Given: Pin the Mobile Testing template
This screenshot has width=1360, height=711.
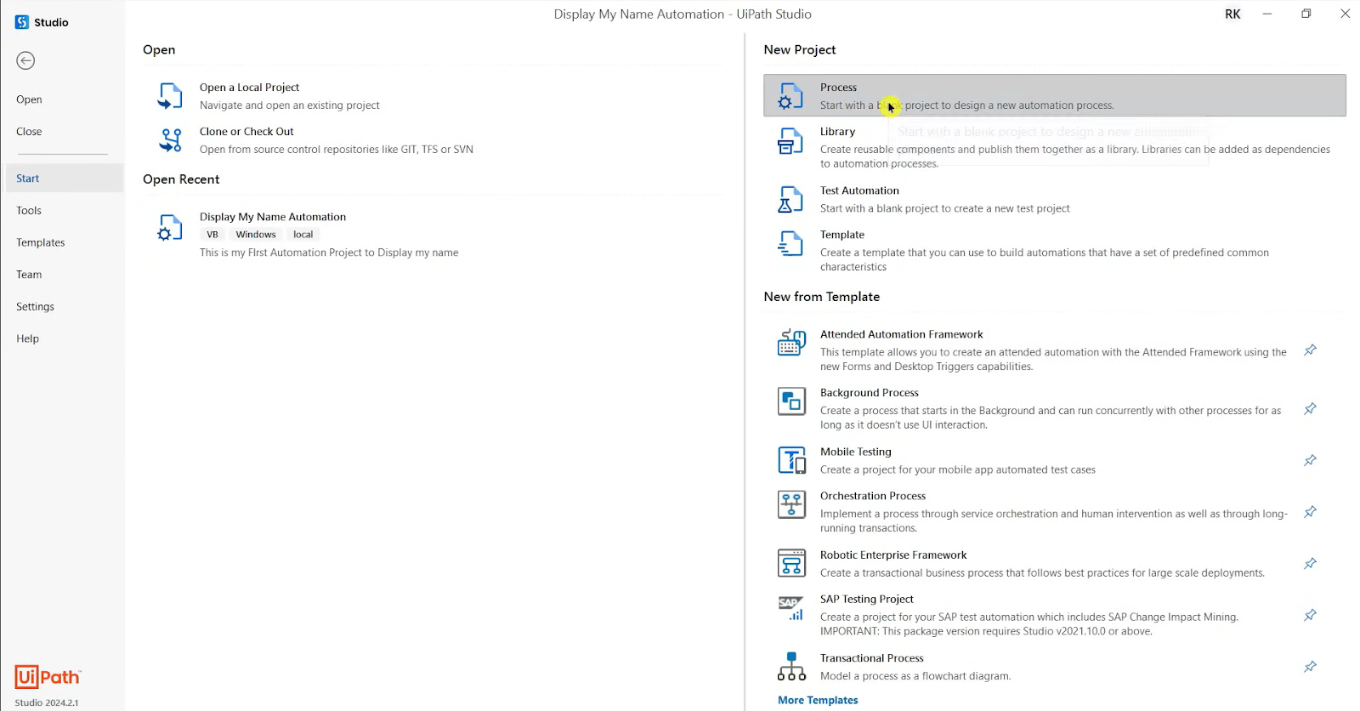Looking at the screenshot, I should click(x=1310, y=460).
